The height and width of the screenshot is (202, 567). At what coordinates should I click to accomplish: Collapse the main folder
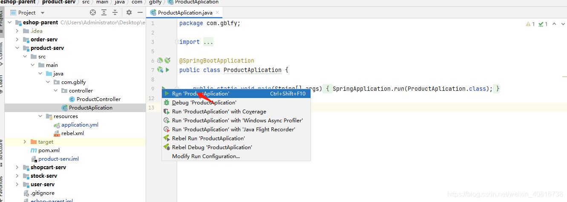click(x=32, y=65)
